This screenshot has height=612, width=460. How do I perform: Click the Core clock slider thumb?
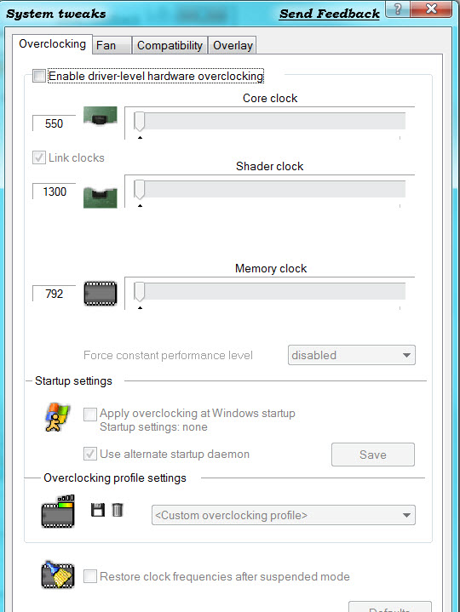[x=139, y=122]
